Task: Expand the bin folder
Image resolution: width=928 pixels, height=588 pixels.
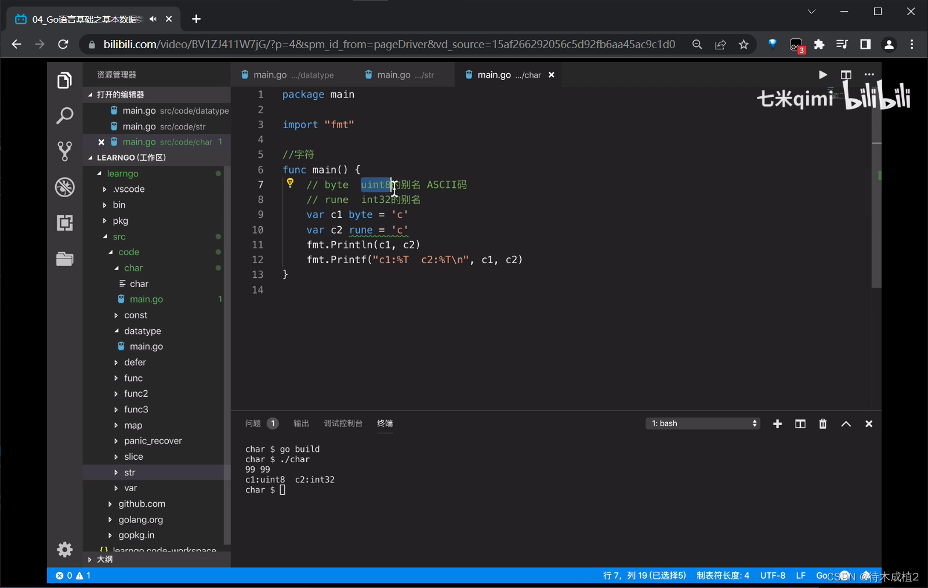Action: [x=119, y=205]
